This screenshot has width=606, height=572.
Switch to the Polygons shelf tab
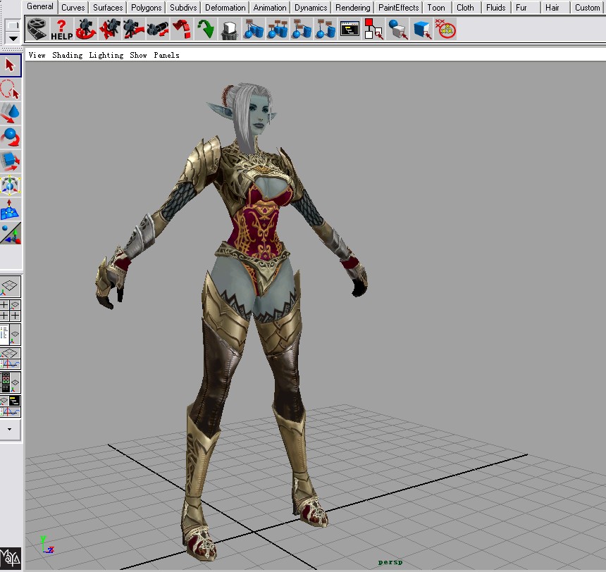point(146,7)
